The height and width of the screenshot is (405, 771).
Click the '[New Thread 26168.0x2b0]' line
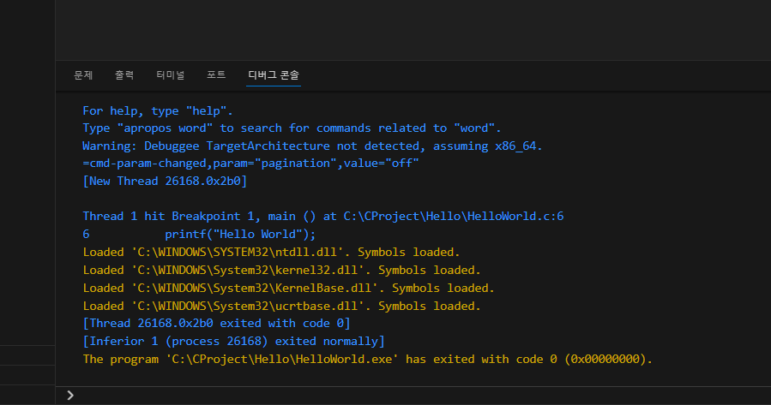point(165,182)
